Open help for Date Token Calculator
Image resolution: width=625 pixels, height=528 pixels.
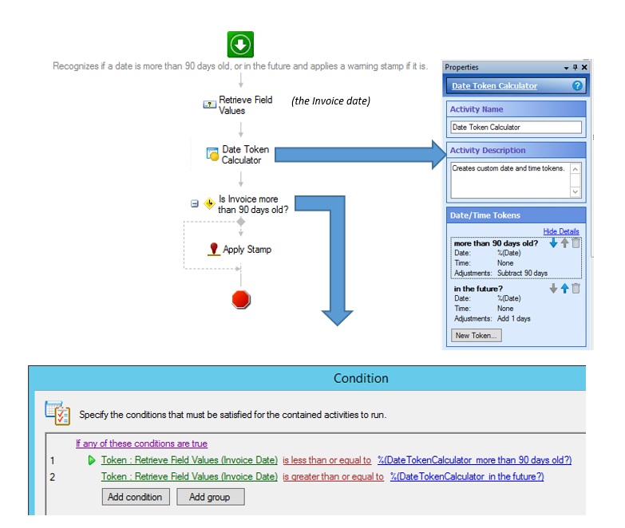tap(577, 85)
